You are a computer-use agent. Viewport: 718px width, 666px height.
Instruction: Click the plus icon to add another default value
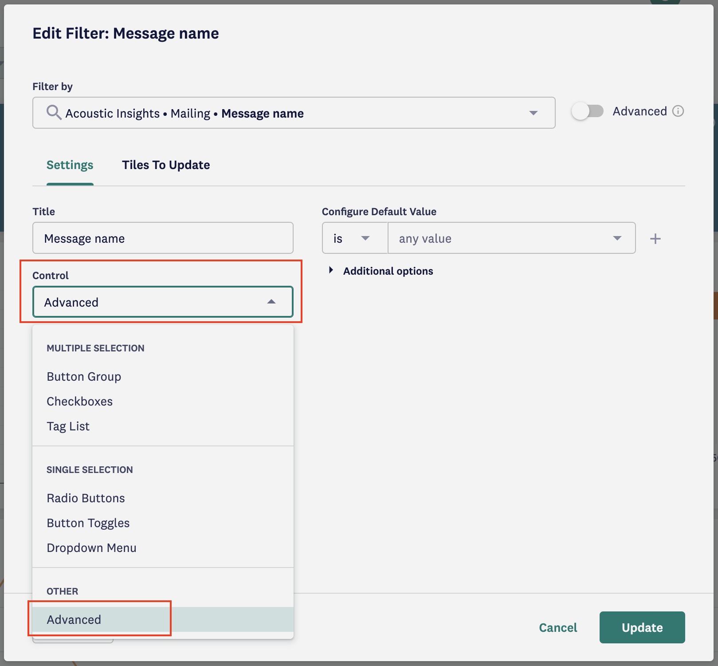click(655, 238)
